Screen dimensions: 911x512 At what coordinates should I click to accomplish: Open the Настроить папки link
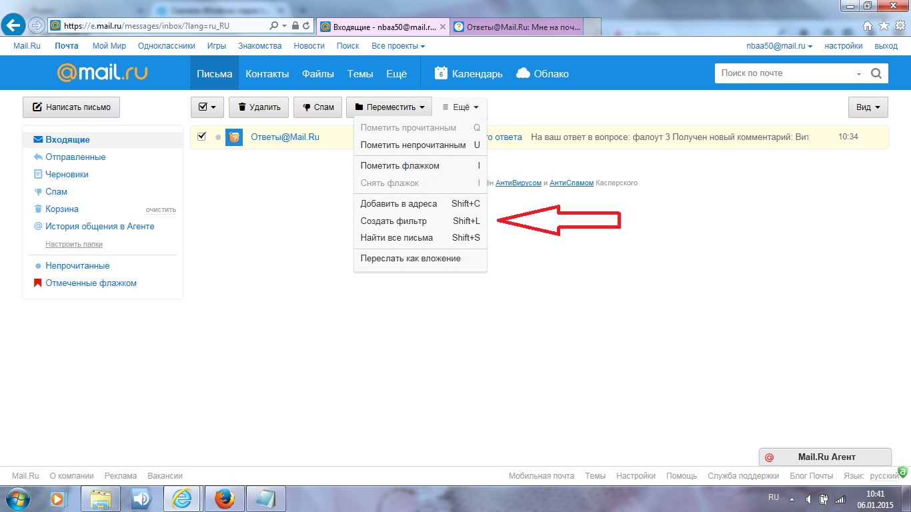pos(74,244)
